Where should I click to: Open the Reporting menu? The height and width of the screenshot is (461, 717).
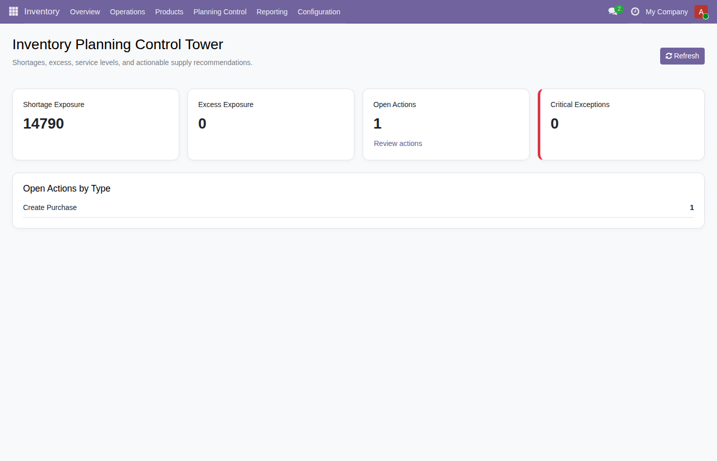[272, 12]
